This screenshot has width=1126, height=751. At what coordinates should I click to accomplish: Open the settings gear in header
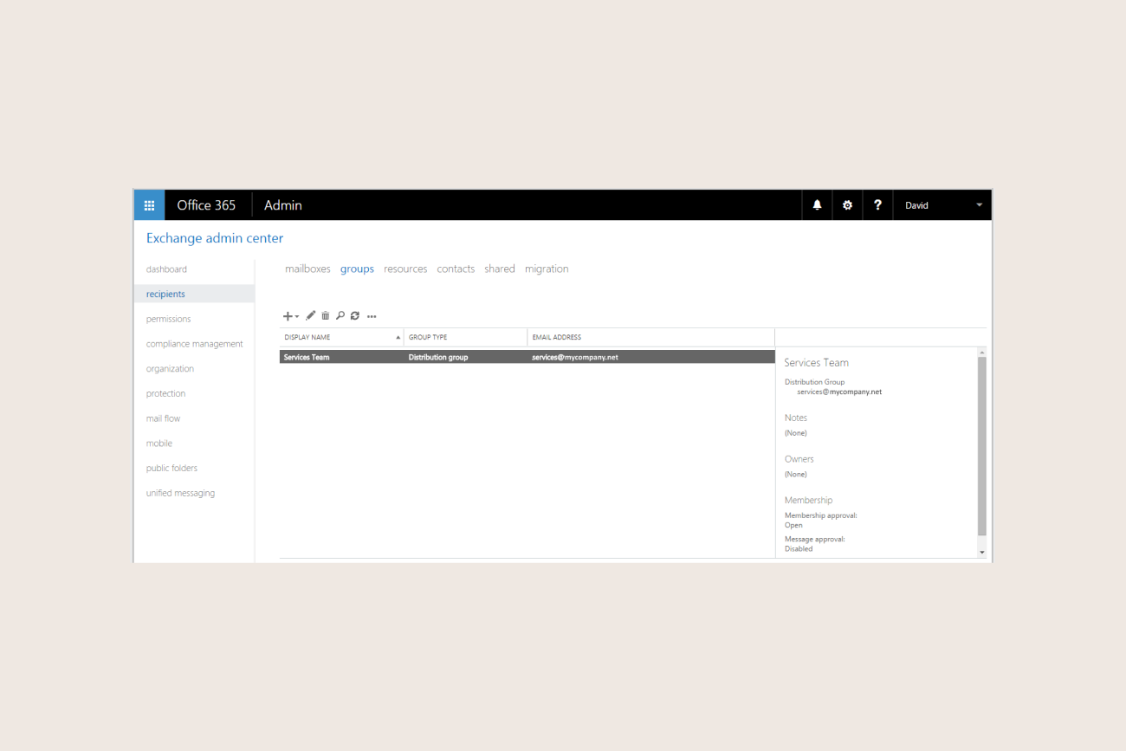[x=847, y=205]
